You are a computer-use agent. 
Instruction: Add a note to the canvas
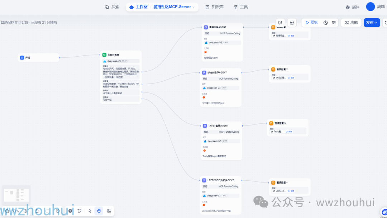(x=80, y=211)
